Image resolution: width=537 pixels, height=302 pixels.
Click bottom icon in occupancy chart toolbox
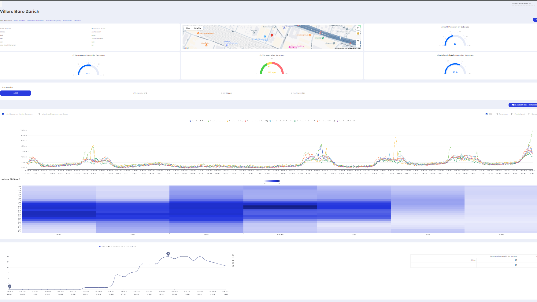pyautogui.click(x=233, y=266)
